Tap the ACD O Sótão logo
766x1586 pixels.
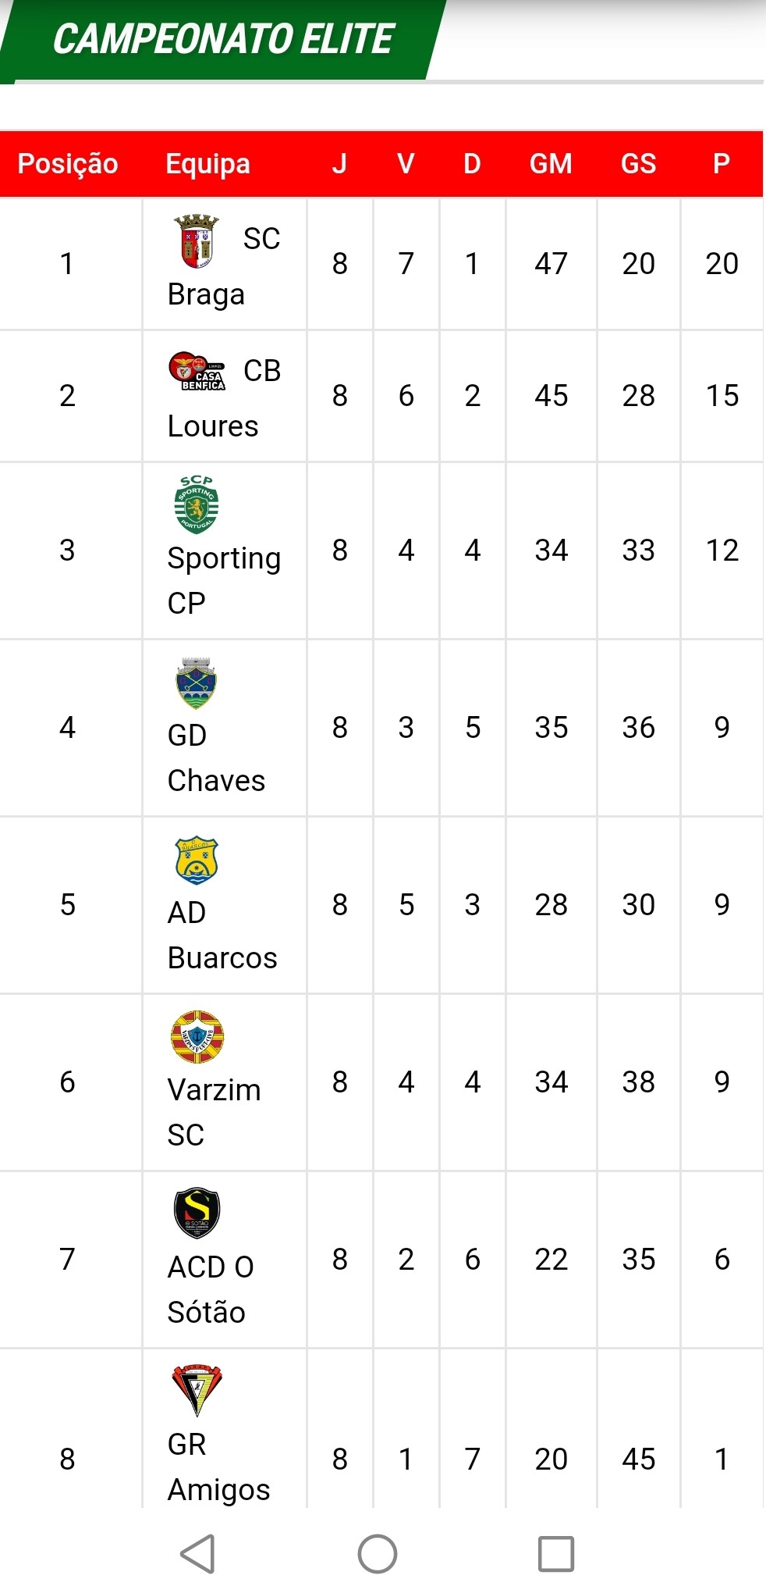[197, 1214]
